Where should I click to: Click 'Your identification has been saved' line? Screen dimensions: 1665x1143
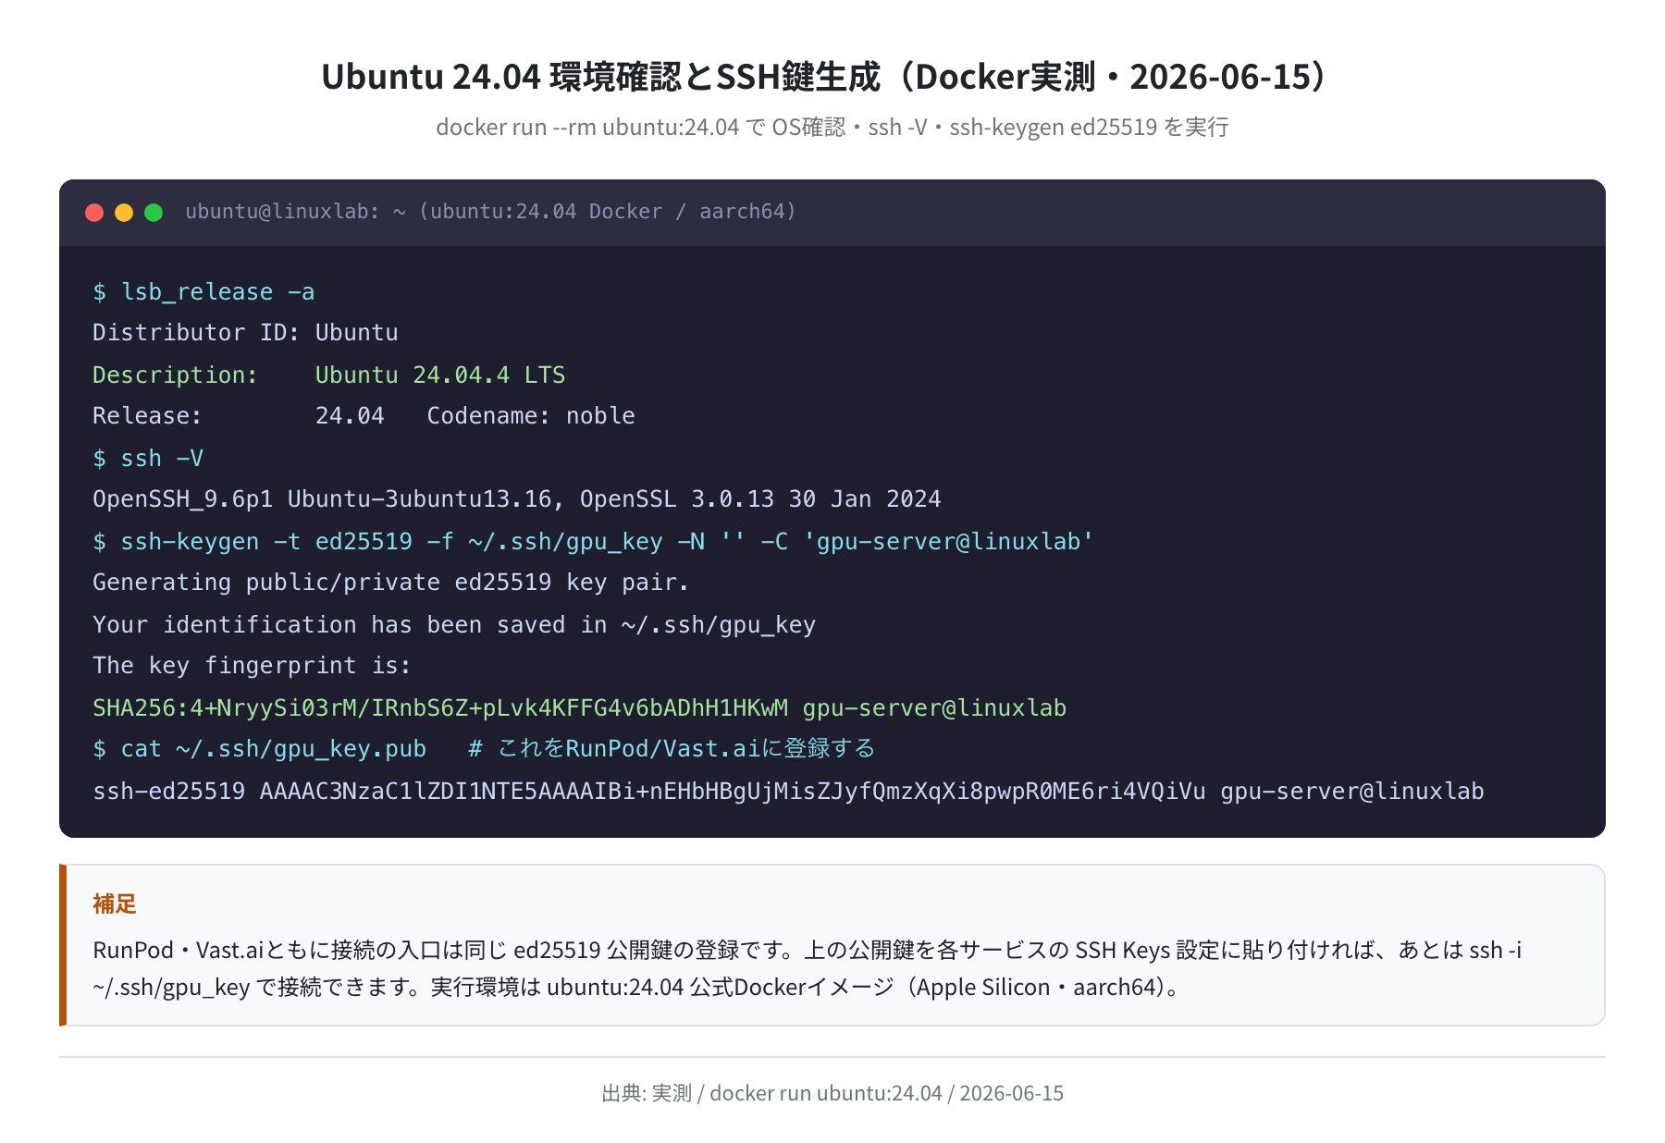tap(454, 625)
